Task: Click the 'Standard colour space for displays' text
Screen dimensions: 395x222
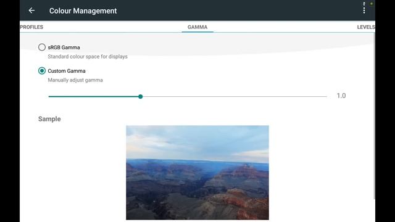Action: click(x=88, y=57)
